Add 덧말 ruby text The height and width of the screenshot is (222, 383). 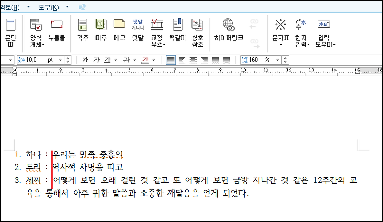point(138,30)
